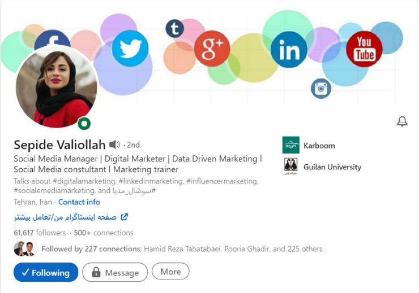Open the Contact info link

point(79,202)
